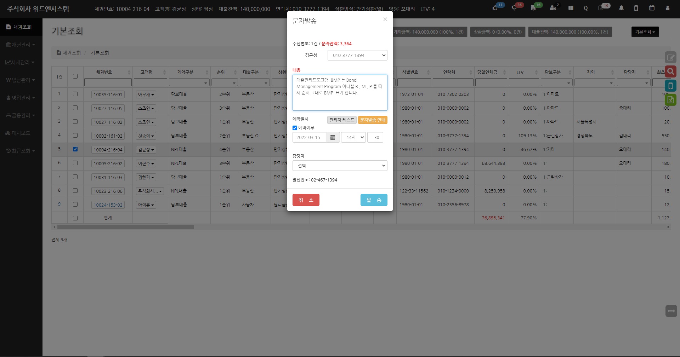Expand the 담당자 선택 dropdown

click(x=340, y=166)
